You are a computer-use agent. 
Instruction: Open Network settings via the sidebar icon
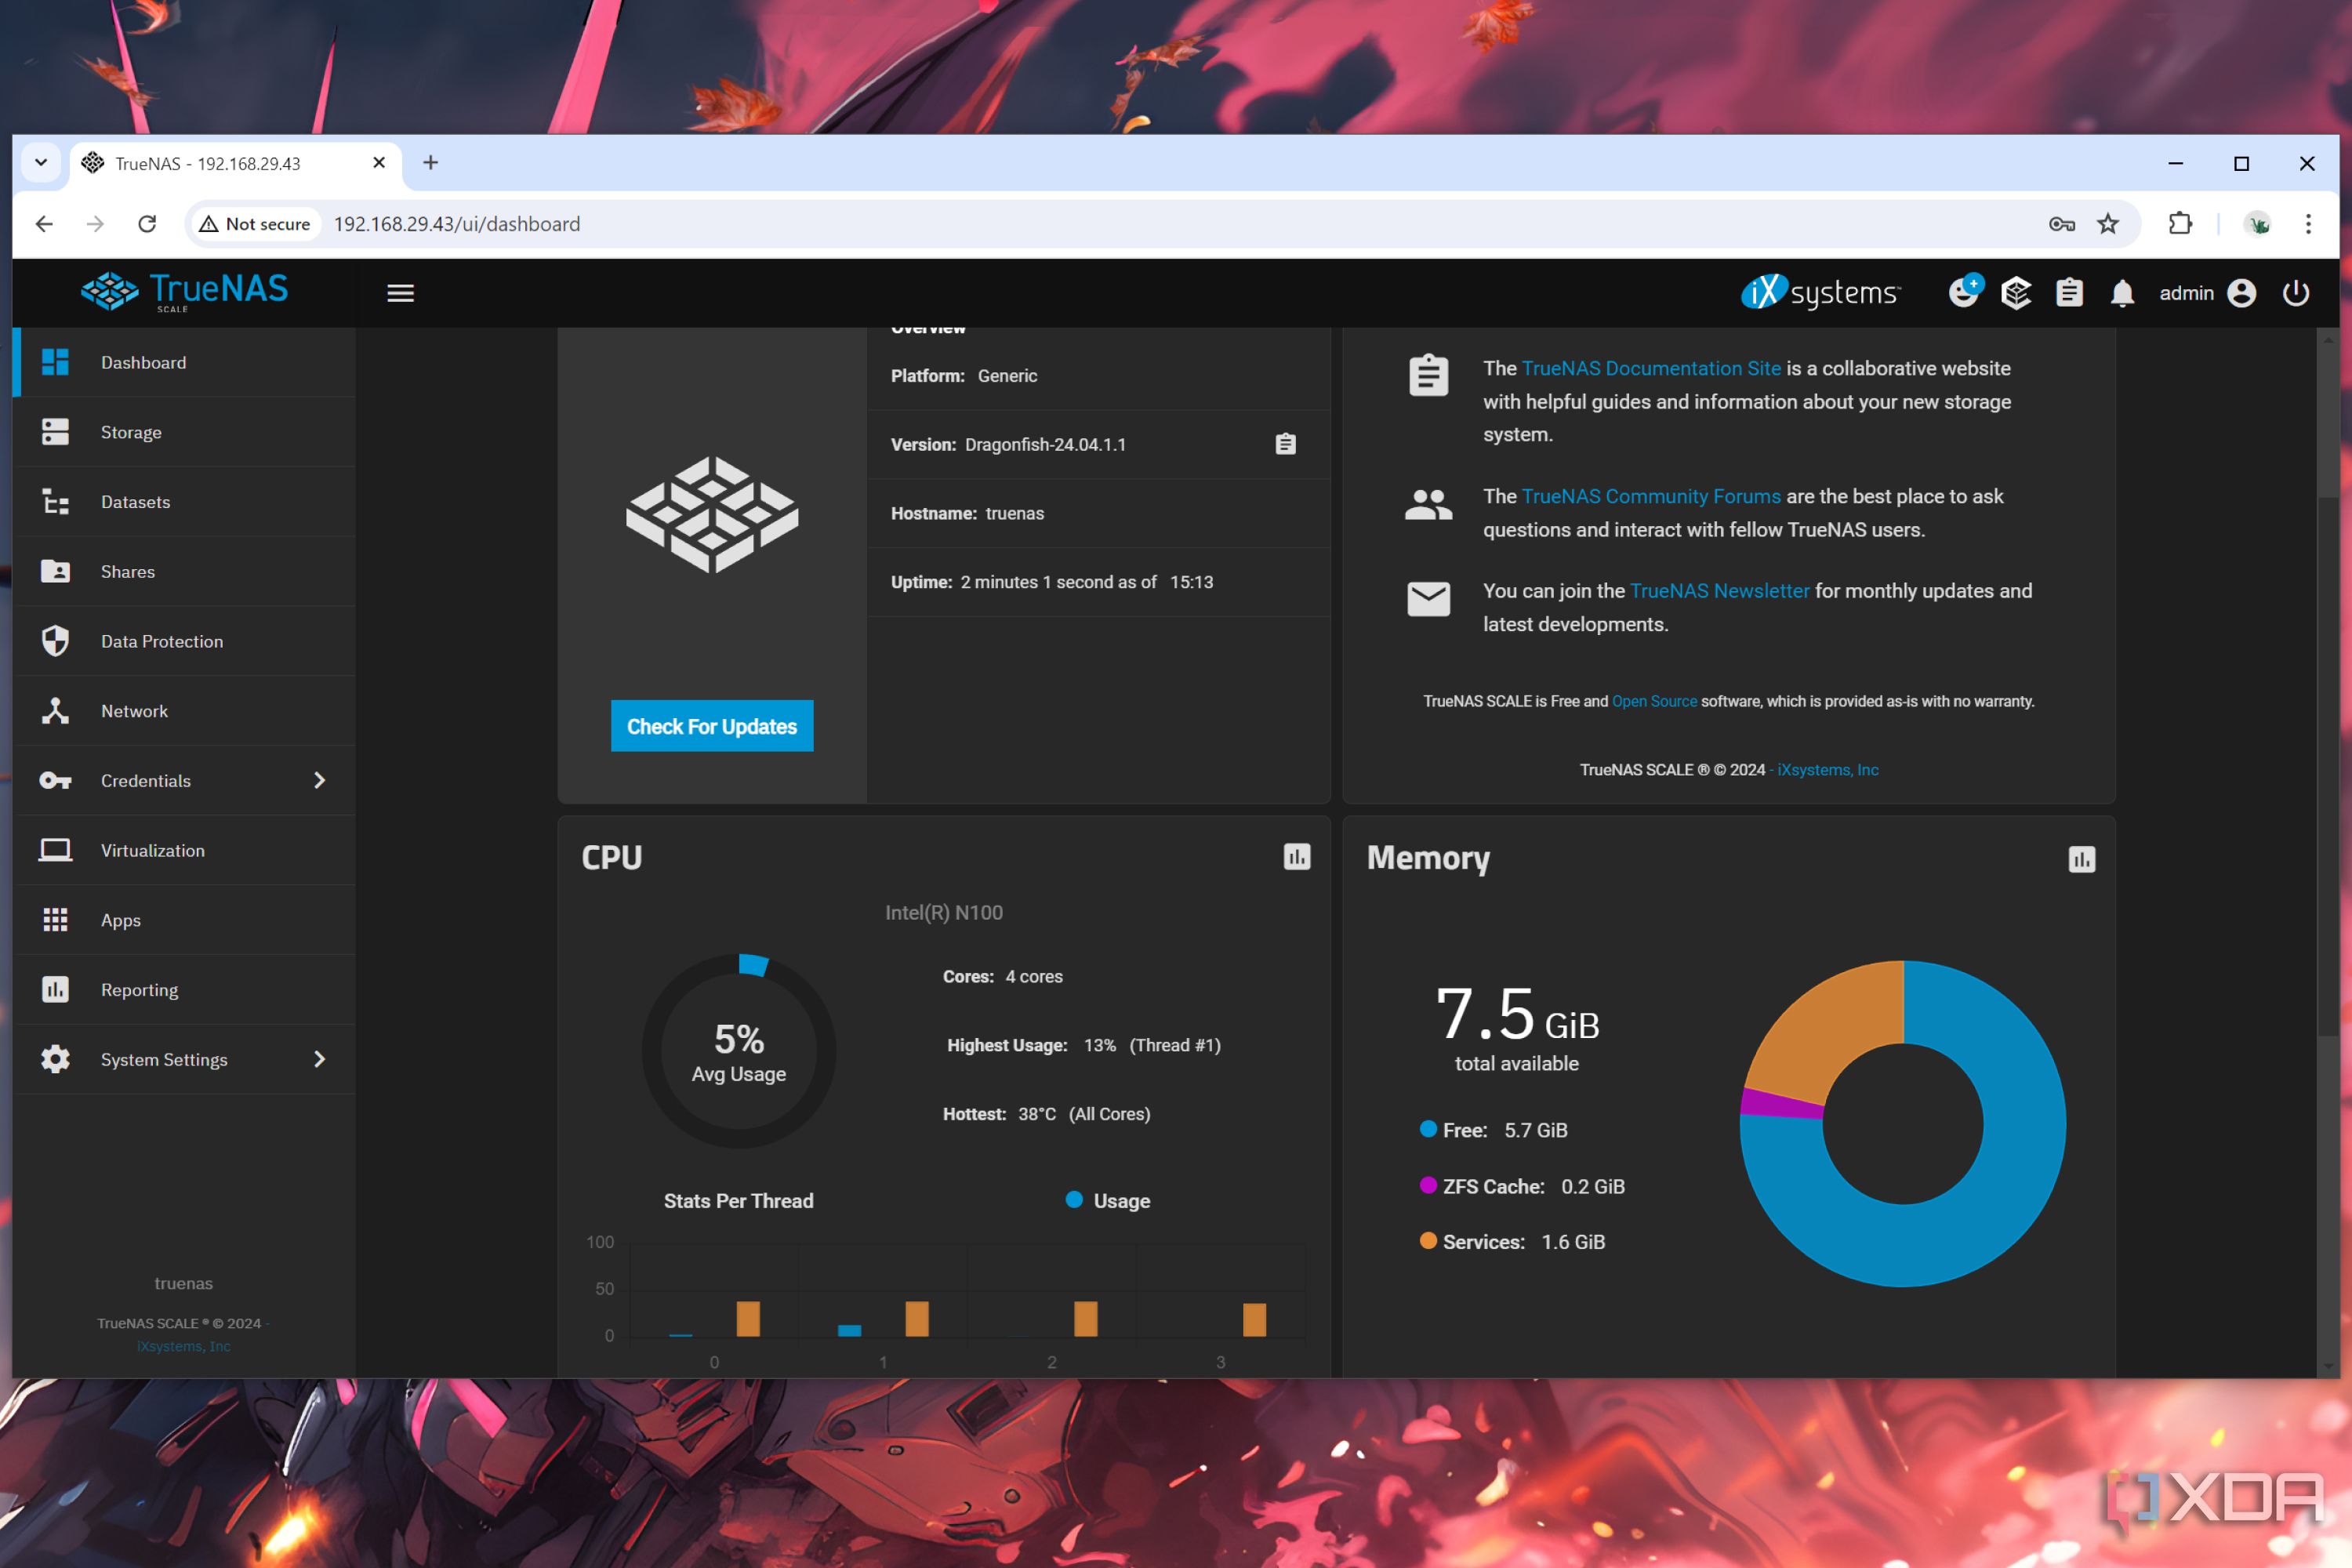tap(55, 710)
